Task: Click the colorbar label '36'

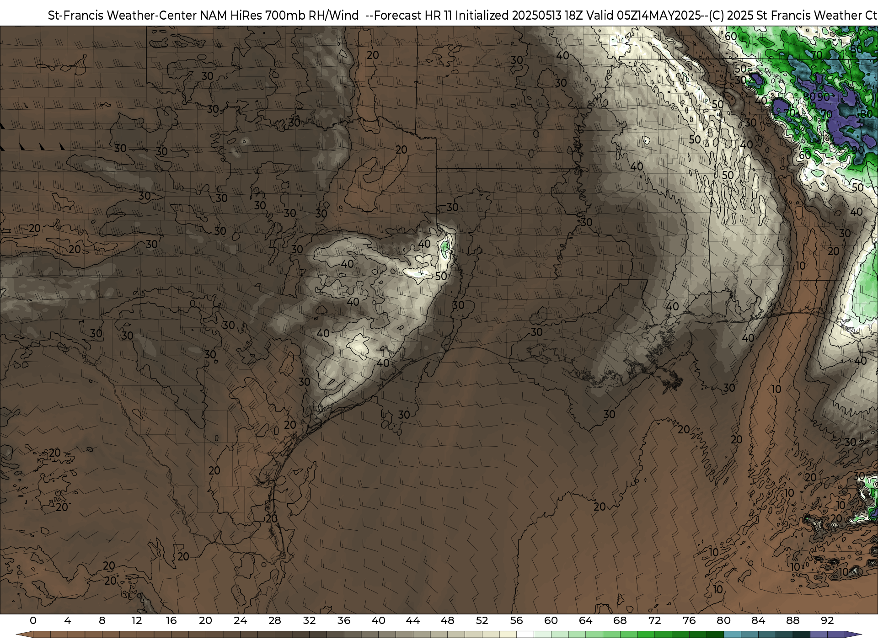Action: pyautogui.click(x=344, y=620)
